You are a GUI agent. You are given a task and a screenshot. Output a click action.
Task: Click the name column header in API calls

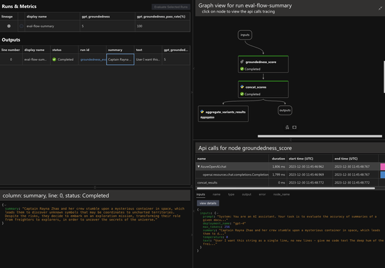point(232,159)
